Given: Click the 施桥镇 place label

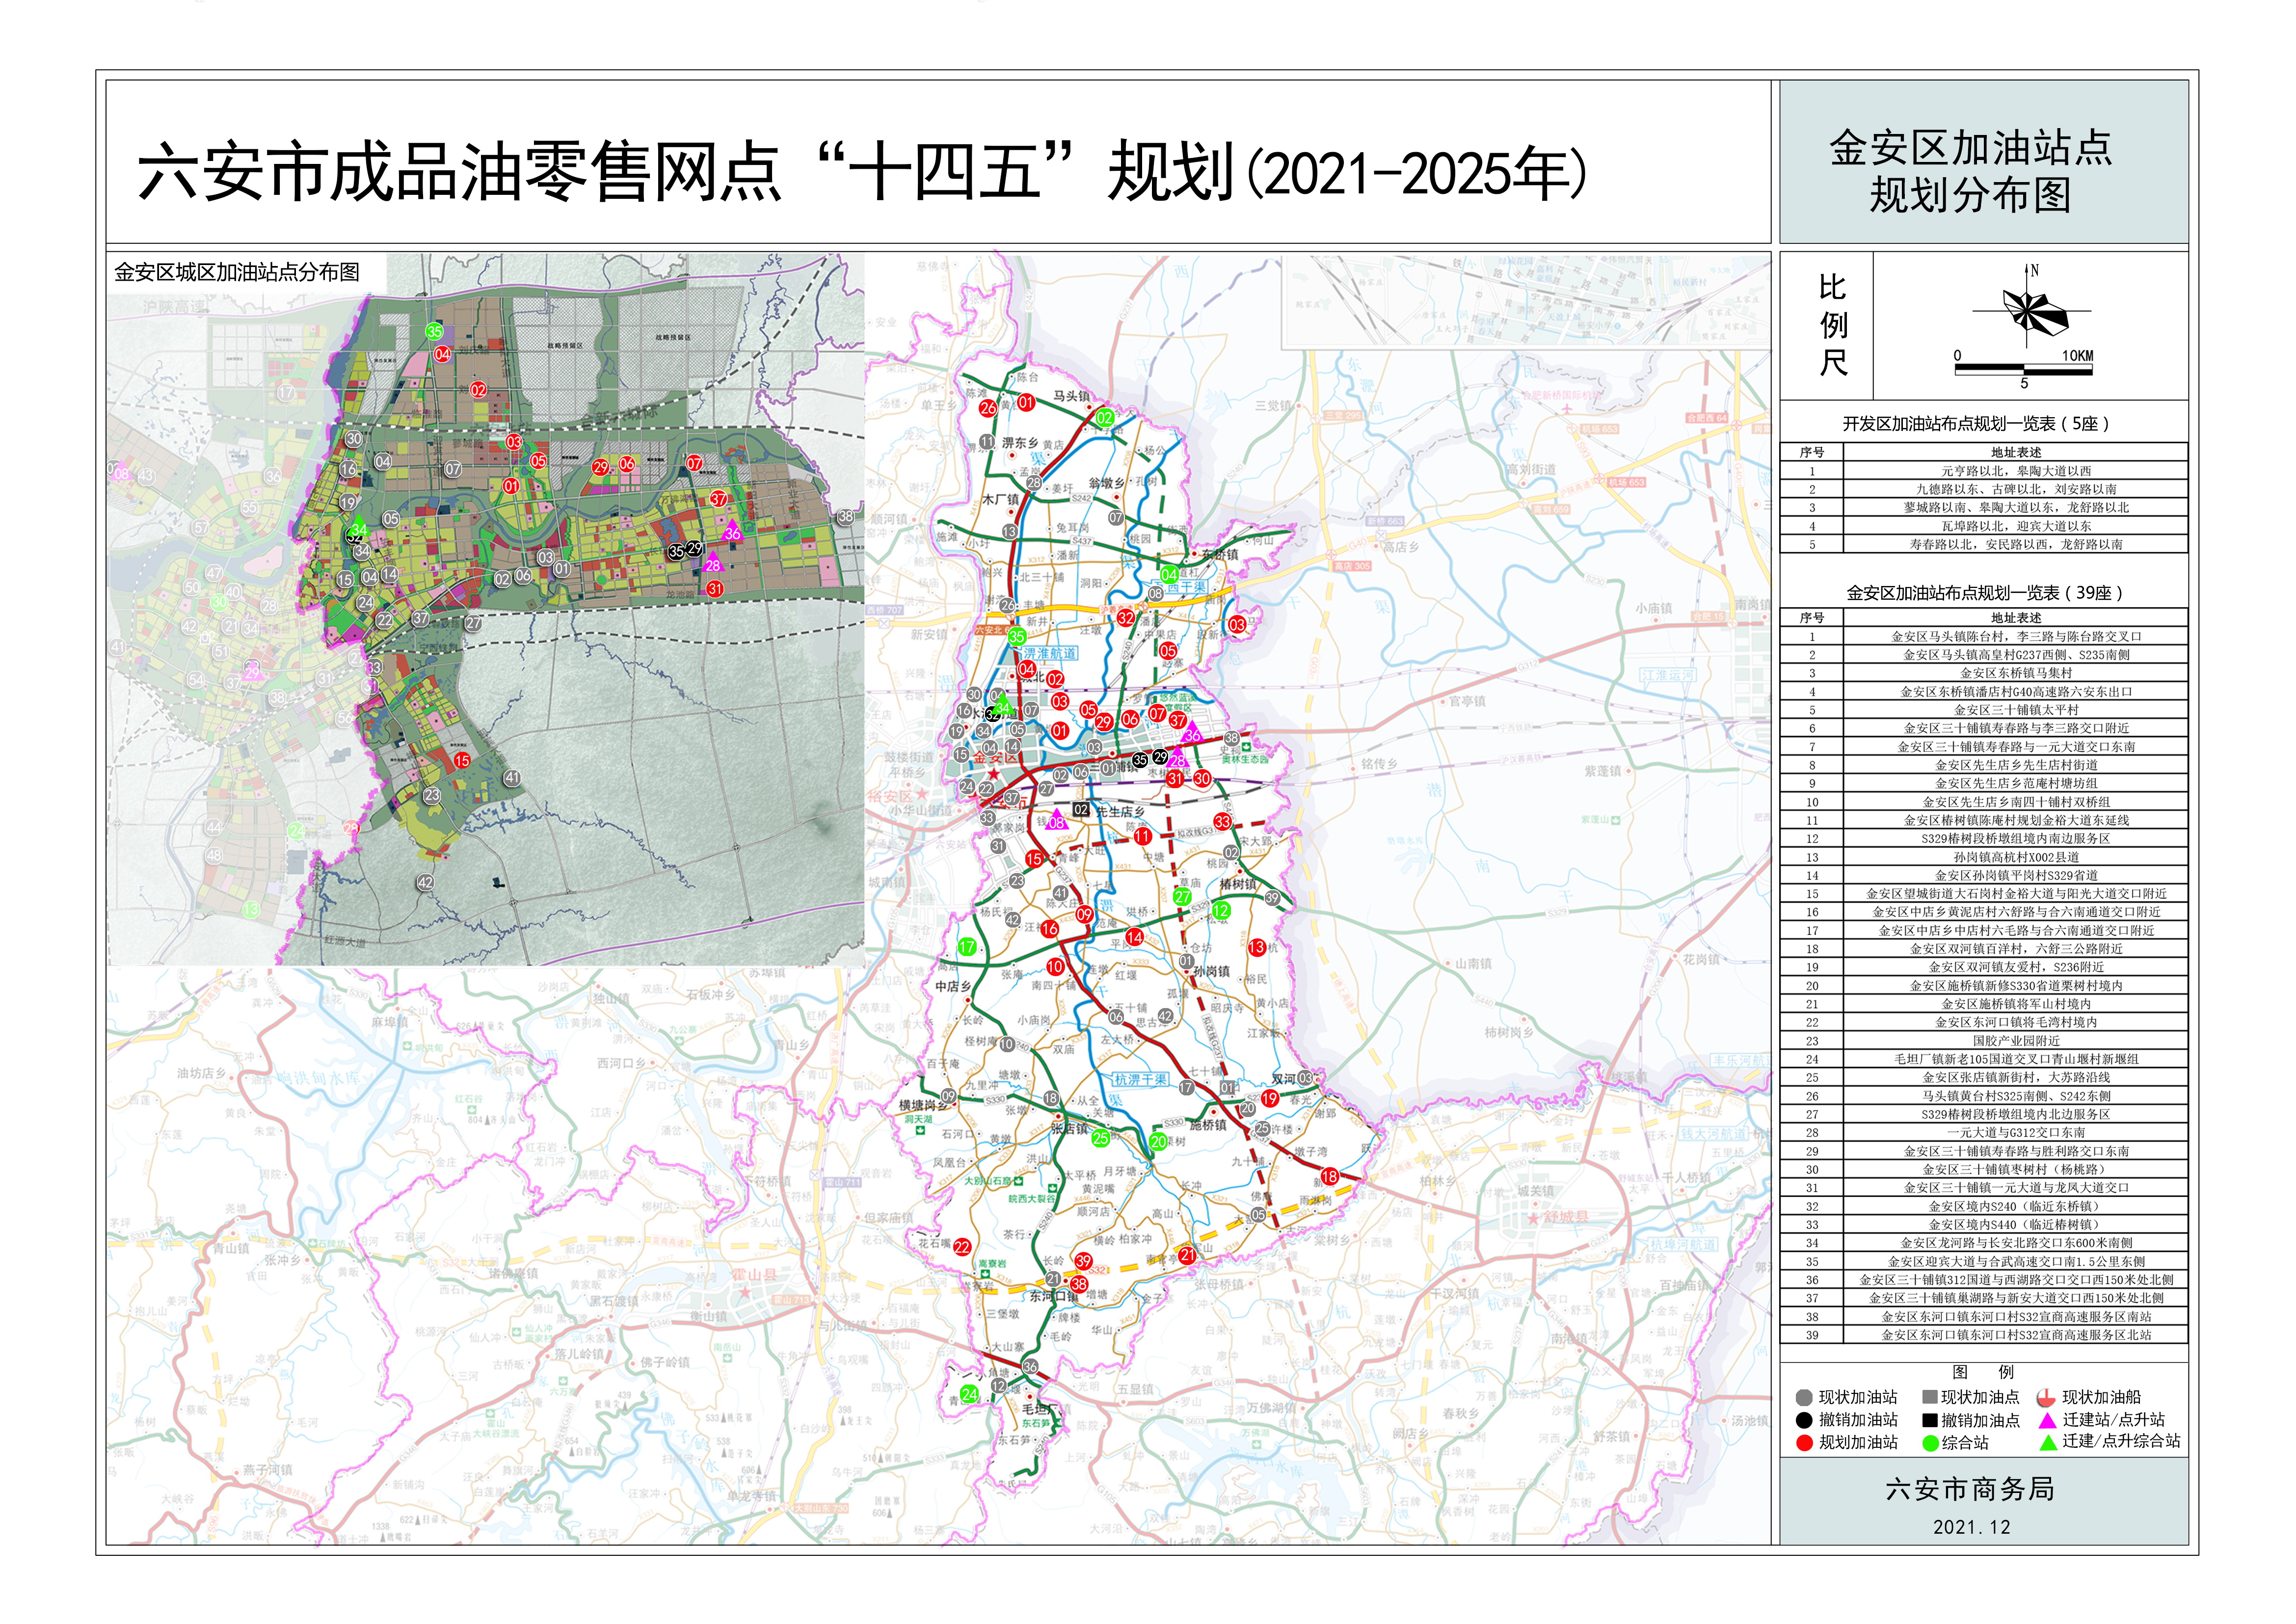Looking at the screenshot, I should tap(1208, 1125).
